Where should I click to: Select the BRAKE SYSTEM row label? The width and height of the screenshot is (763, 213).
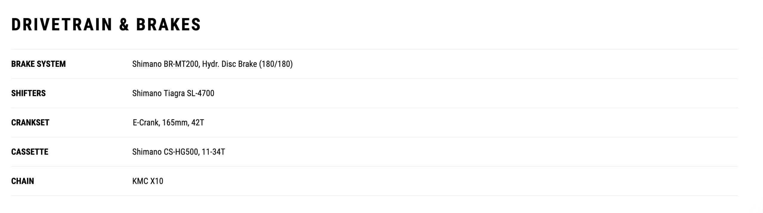38,64
